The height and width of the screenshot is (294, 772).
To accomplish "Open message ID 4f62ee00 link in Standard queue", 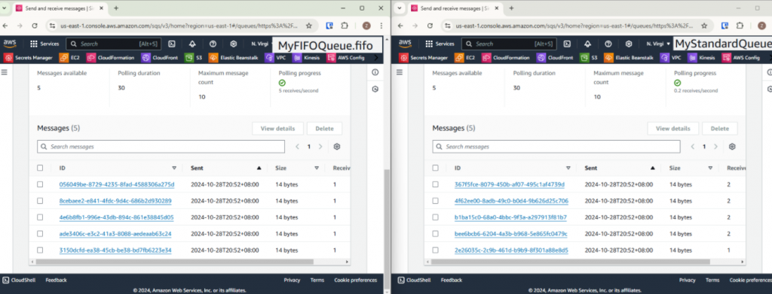I will (x=512, y=201).
